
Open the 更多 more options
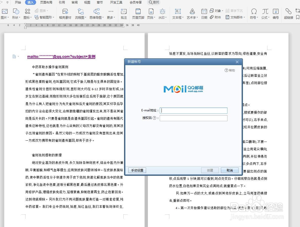111,14
